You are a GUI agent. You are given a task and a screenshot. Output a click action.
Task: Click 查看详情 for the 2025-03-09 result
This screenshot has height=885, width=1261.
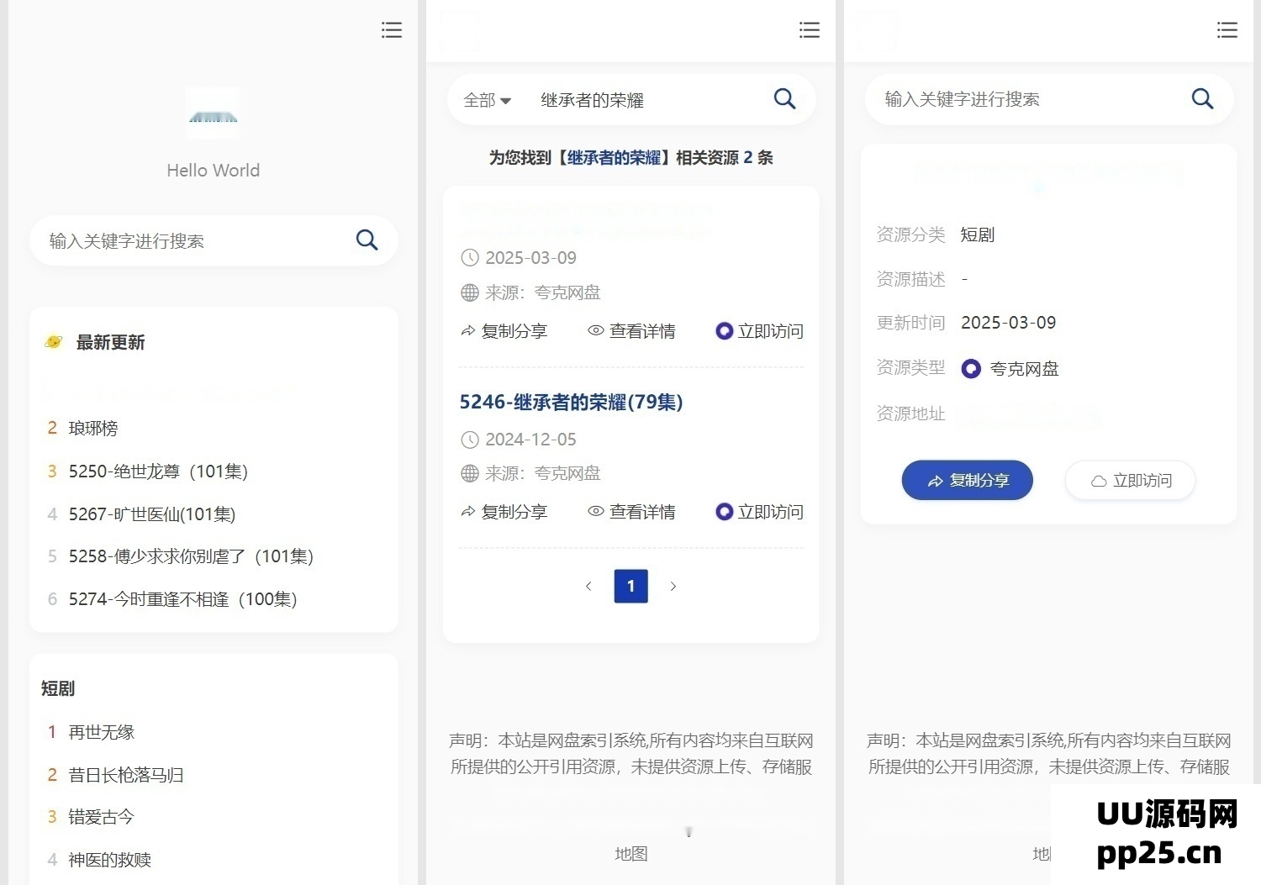631,331
